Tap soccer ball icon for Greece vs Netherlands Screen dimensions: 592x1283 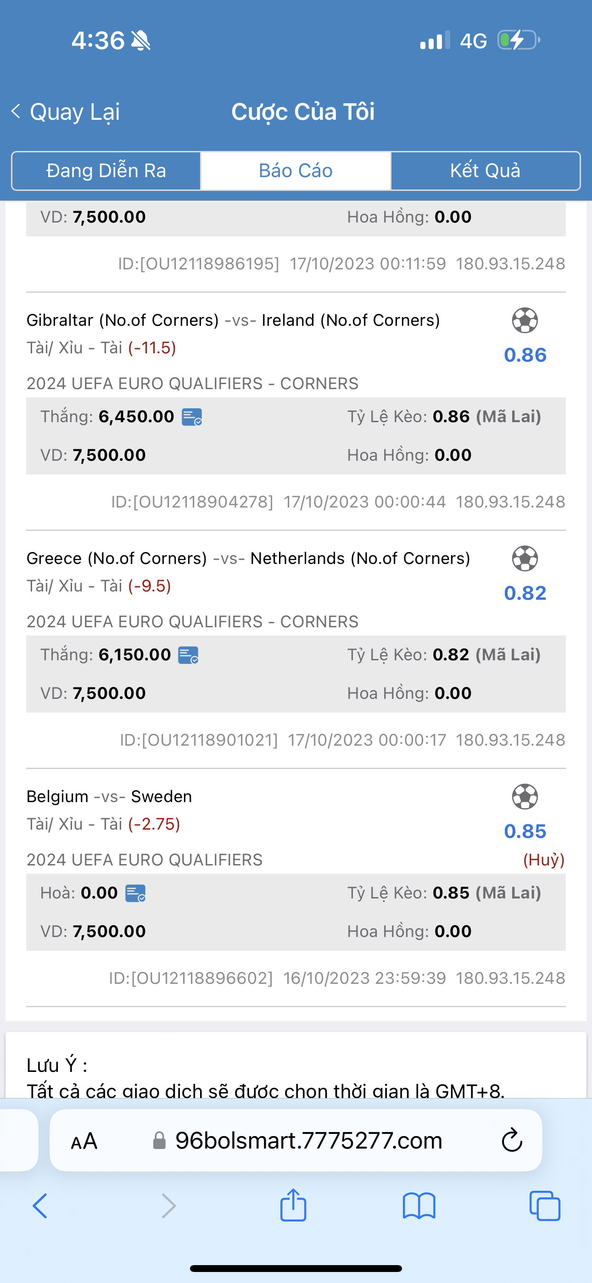coord(525,558)
